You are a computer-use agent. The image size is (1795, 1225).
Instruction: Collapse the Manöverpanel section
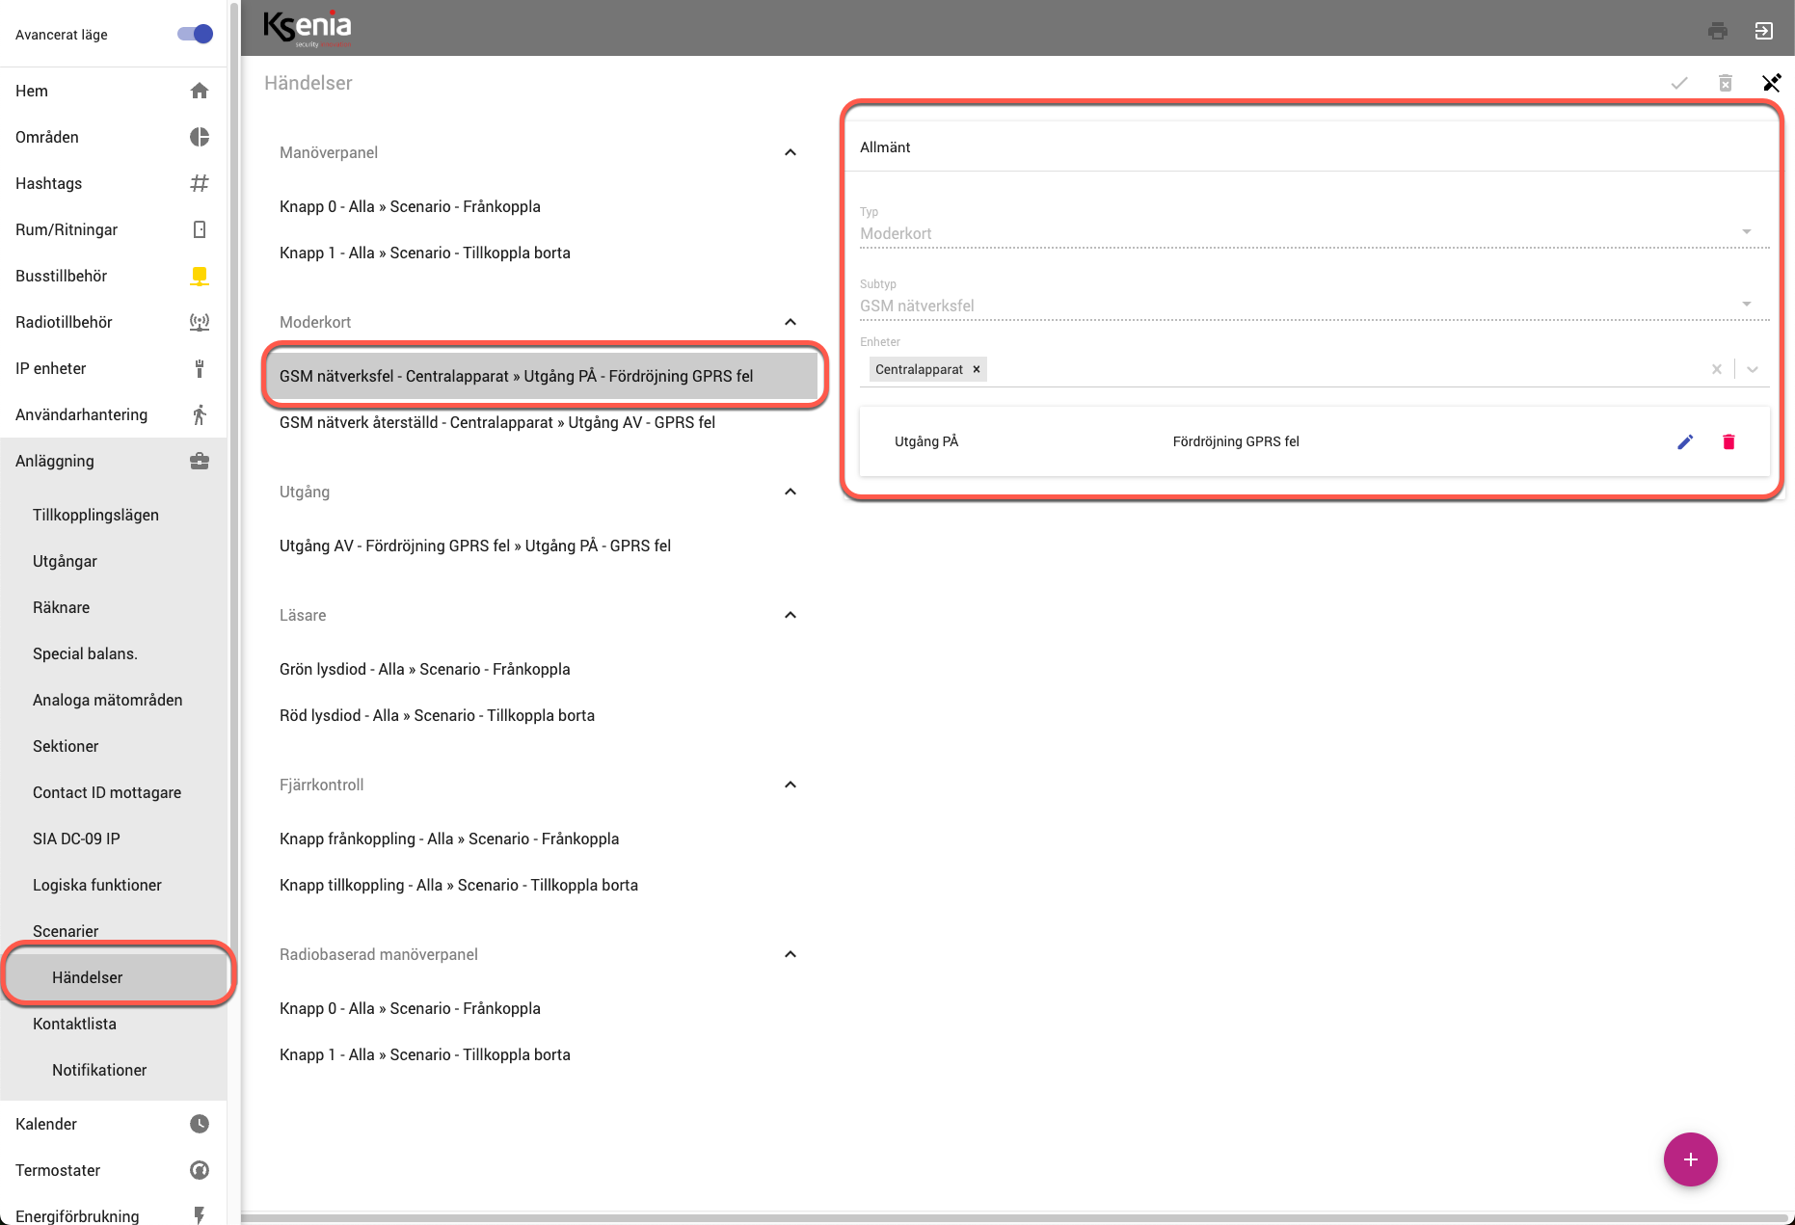pyautogui.click(x=790, y=152)
